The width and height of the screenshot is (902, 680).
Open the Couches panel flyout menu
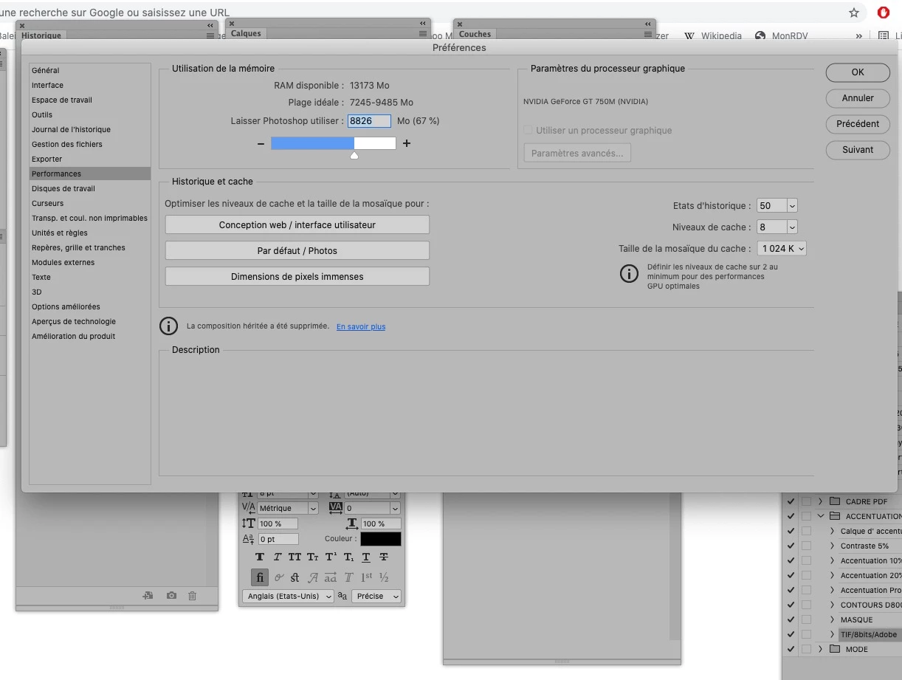[x=649, y=34]
